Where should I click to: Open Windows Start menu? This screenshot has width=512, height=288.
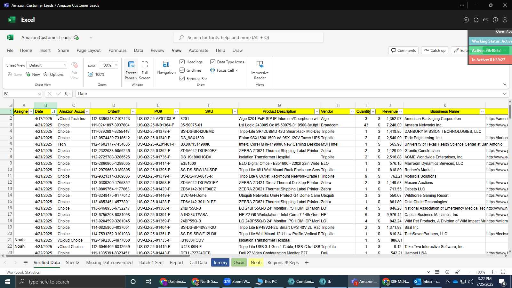tap(8, 282)
